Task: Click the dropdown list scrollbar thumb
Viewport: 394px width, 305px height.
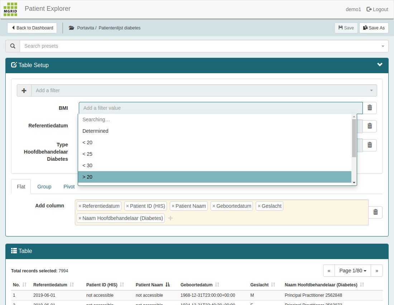Action: (x=354, y=138)
